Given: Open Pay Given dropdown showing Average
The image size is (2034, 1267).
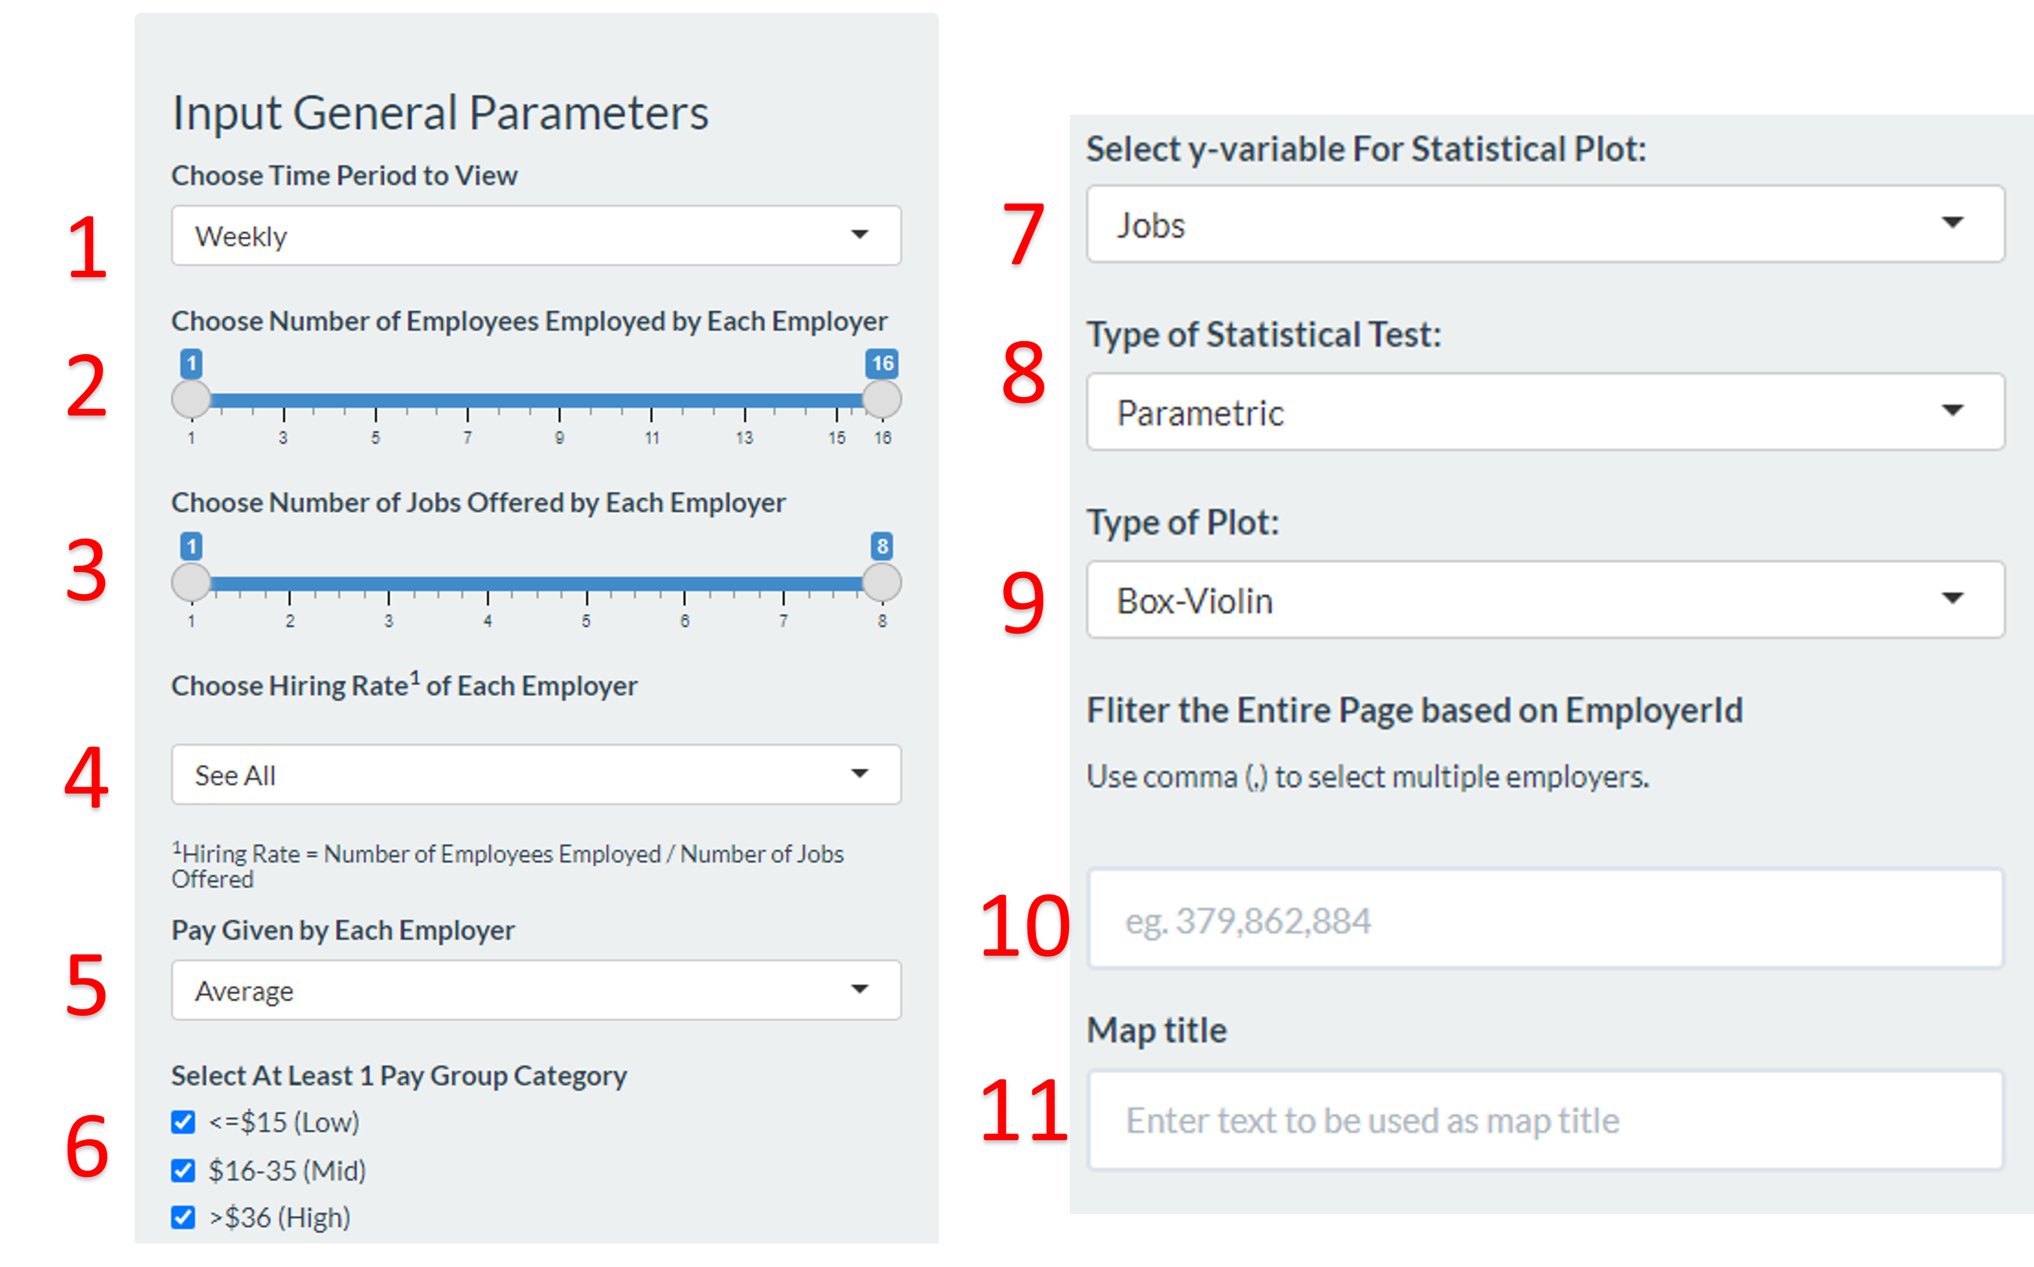Looking at the screenshot, I should 536,990.
